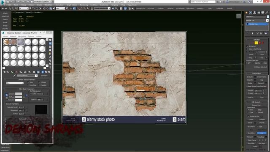Click Create Shape From Selection button
270x152 pixels.
[x=256, y=86]
